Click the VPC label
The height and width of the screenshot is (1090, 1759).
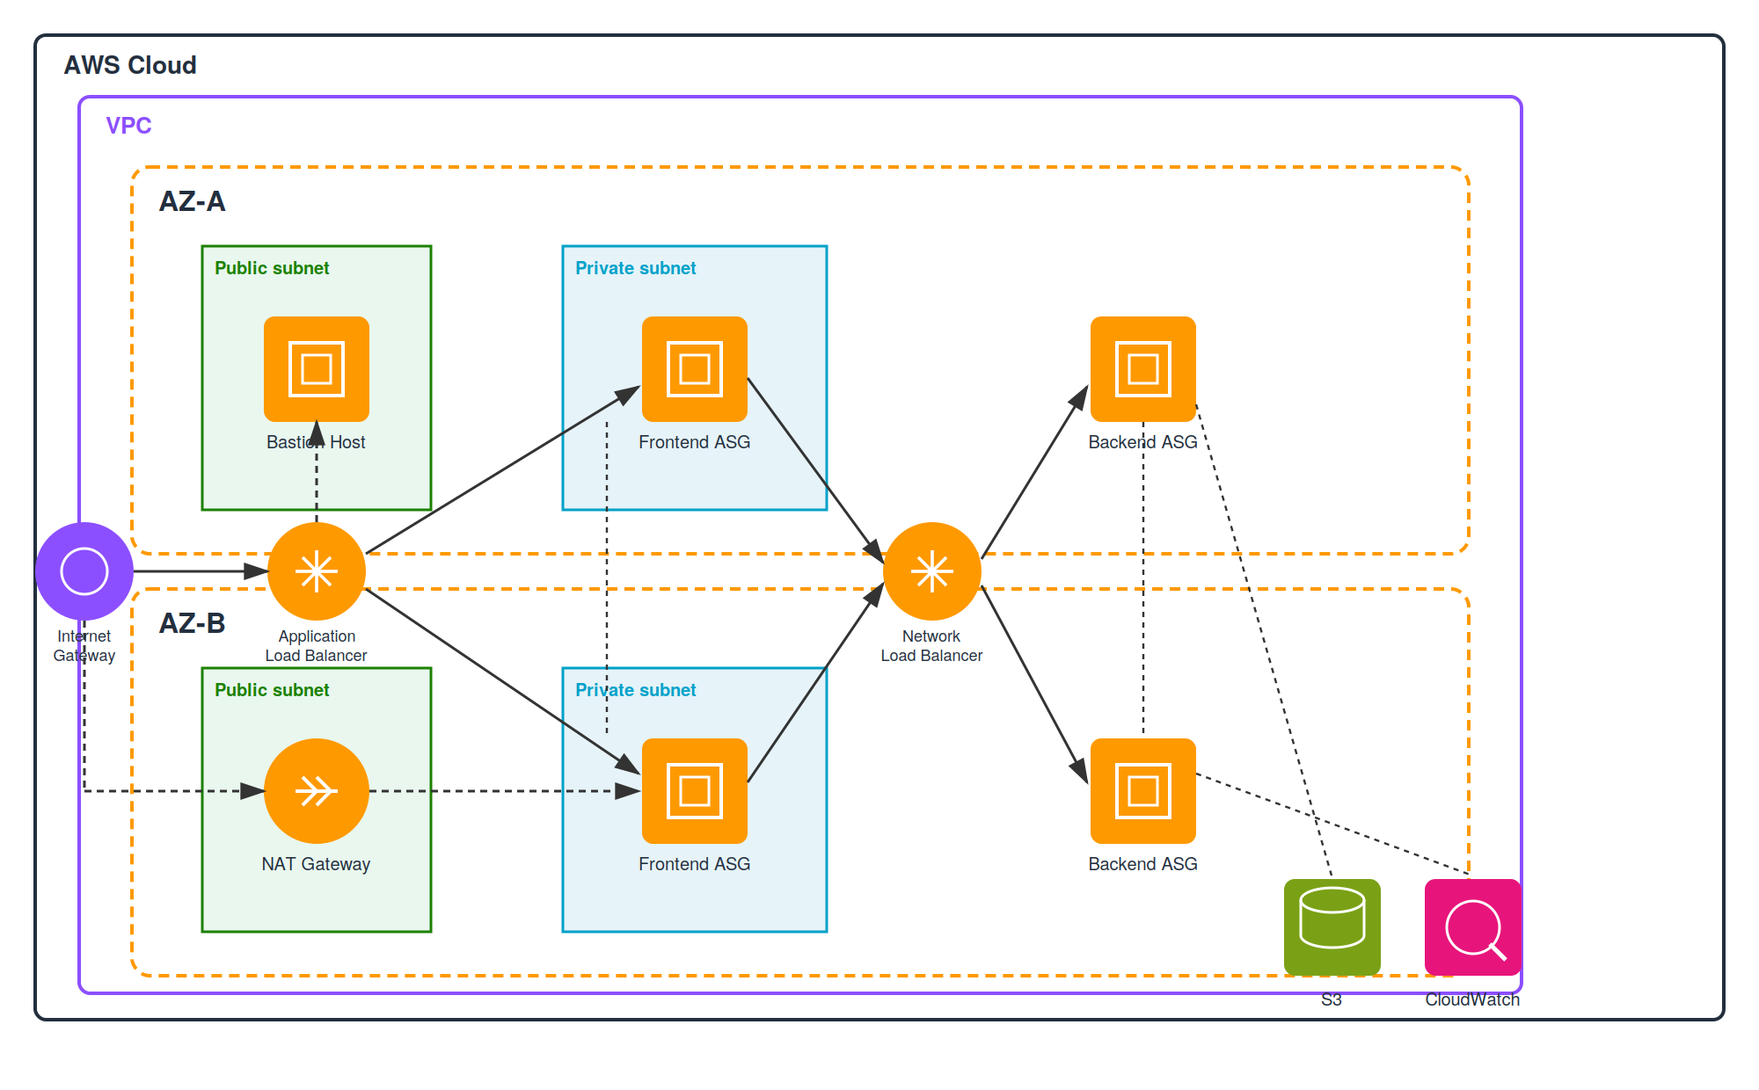tap(128, 126)
